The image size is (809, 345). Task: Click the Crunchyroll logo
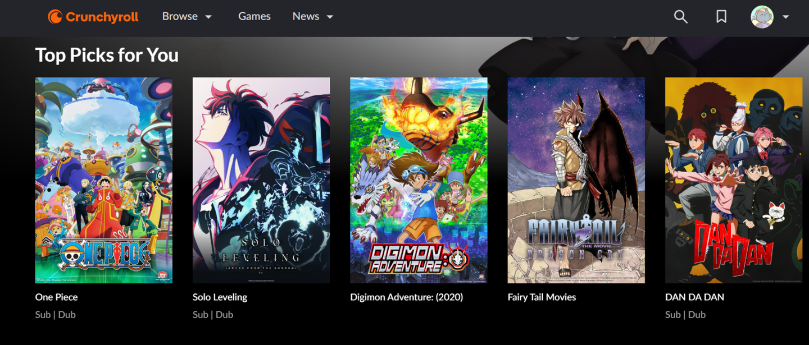93,17
